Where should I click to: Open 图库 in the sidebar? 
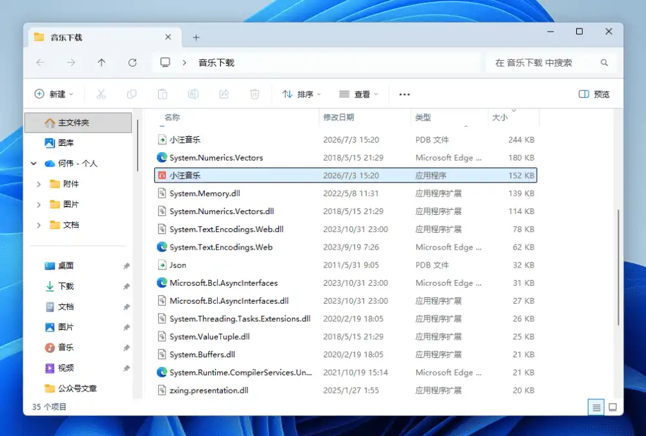tap(65, 143)
